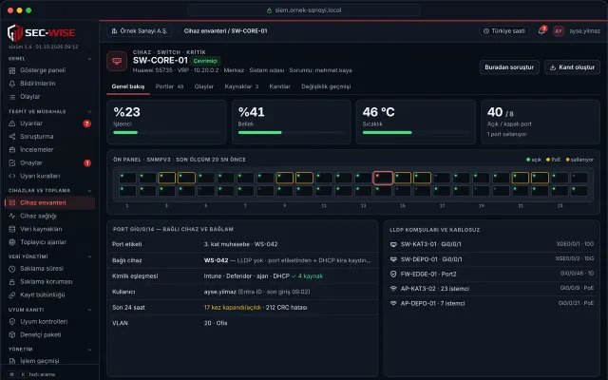
Task: Open Veri kaynakları in the sidebar
Action: [49, 229]
